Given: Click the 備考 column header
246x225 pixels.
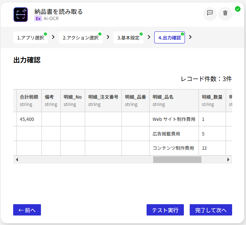Looking at the screenshot, I should coord(51,100).
